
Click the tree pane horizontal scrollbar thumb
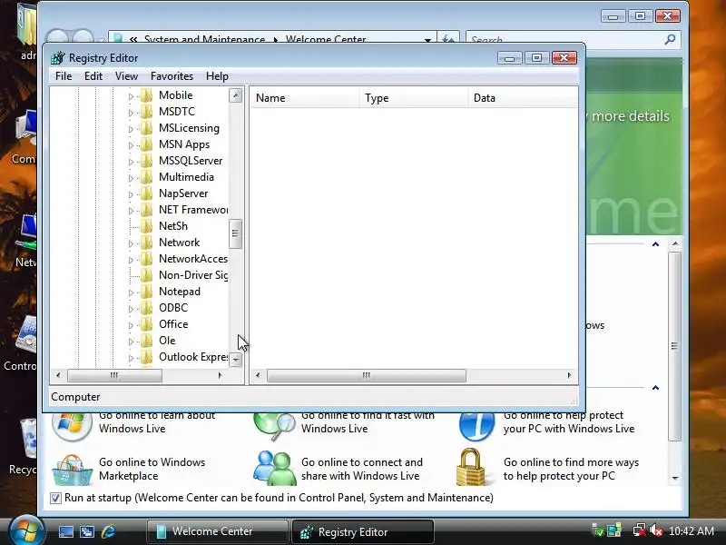pos(114,375)
